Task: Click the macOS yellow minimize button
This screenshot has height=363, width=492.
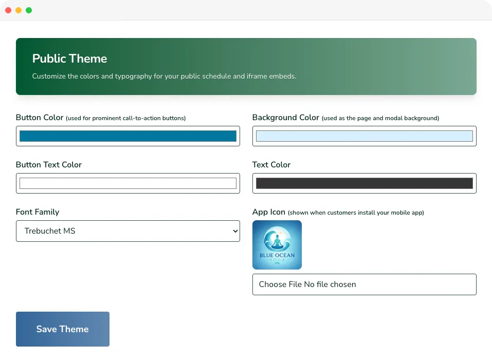Action: [x=19, y=9]
